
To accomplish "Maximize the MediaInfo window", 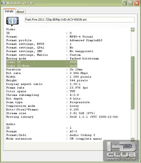I will click(x=131, y=3).
